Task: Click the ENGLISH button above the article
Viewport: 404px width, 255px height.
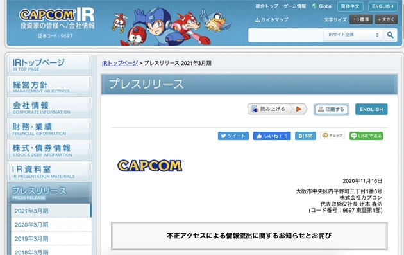Action: (x=371, y=109)
